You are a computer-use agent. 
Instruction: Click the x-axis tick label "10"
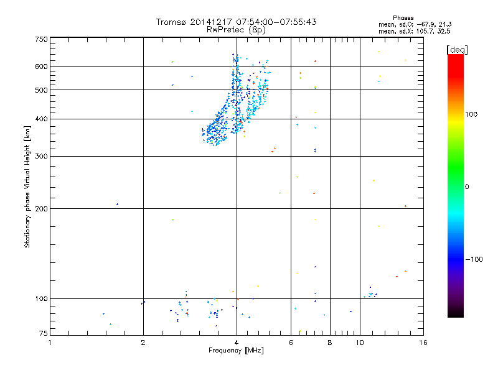tap(360, 343)
